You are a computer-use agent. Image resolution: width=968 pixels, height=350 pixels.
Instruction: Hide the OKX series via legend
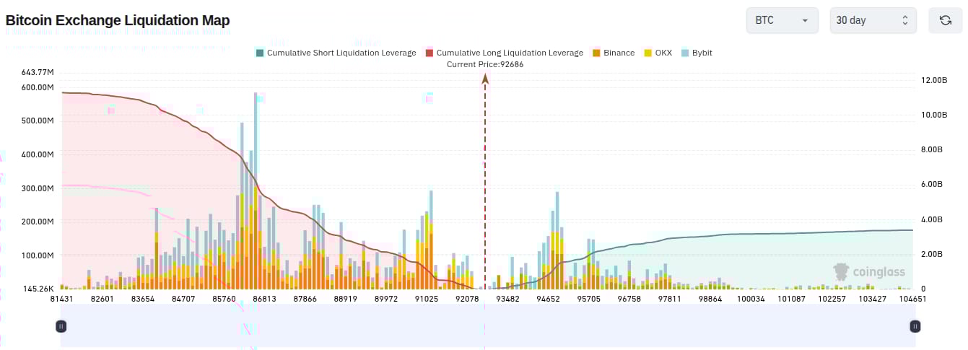[663, 53]
